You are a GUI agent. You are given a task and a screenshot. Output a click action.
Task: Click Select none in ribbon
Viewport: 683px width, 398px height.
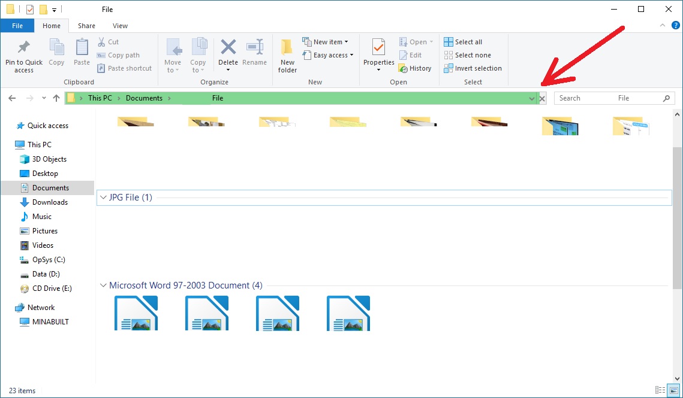pos(467,55)
